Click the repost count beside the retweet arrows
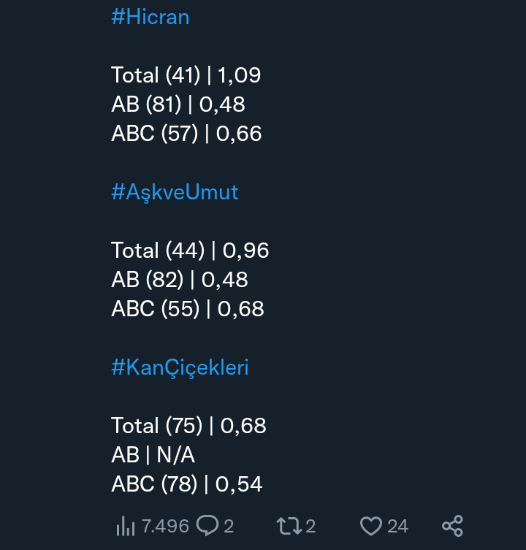 310,526
